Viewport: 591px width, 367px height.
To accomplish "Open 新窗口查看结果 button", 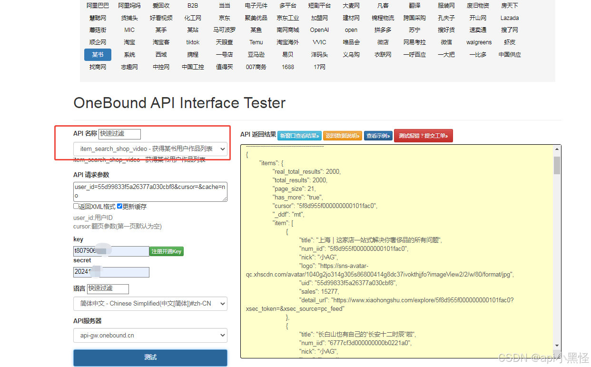I will (x=299, y=136).
